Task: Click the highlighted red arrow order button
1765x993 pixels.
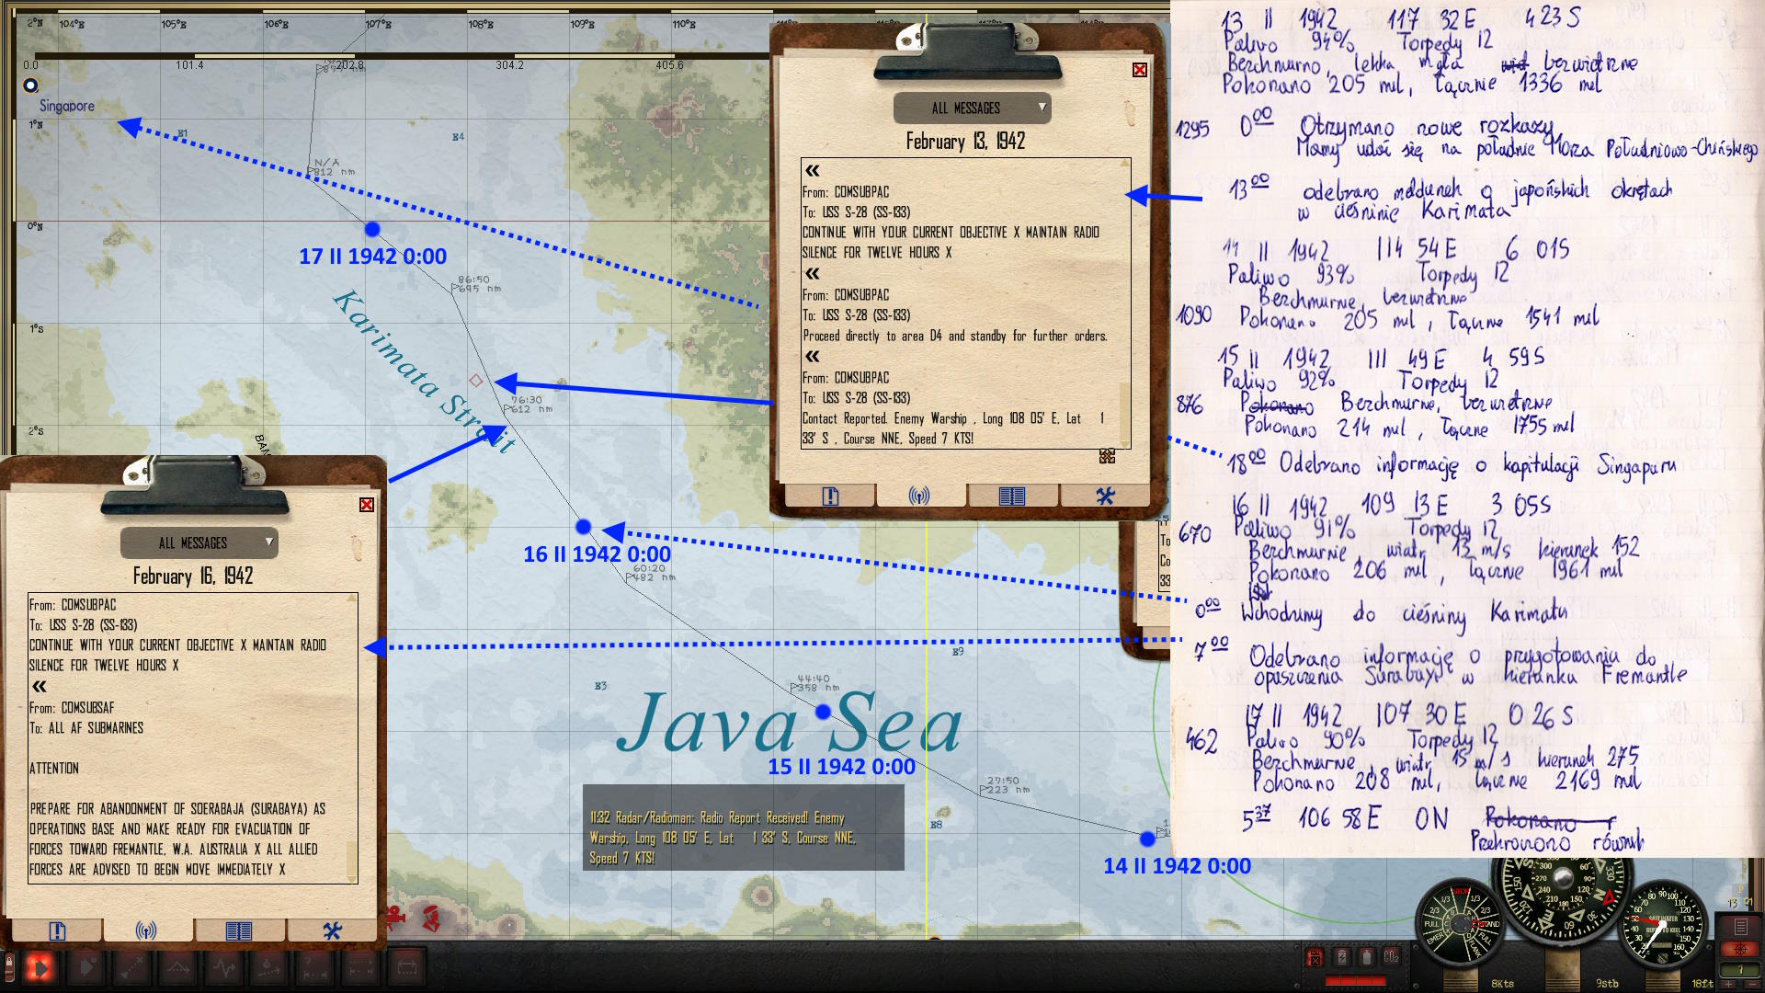Action: coord(40,966)
